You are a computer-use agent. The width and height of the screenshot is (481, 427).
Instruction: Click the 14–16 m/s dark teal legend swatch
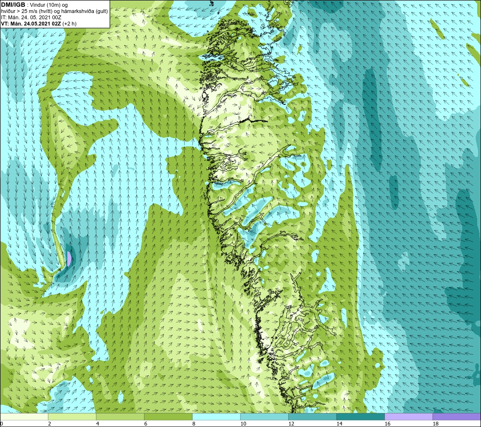click(x=361, y=416)
